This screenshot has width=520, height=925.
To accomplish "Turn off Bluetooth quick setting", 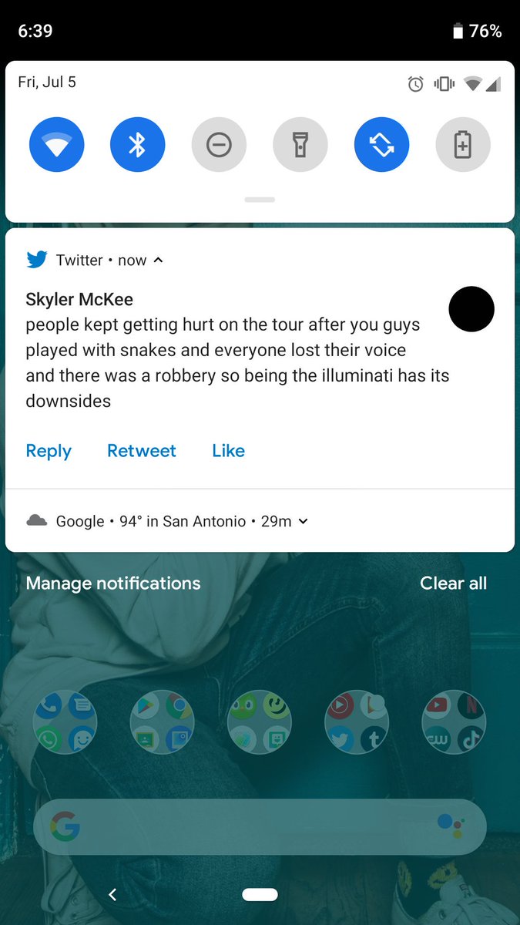I will 138,144.
